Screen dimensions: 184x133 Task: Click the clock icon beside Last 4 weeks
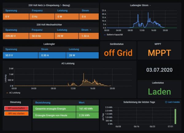pos(166,102)
